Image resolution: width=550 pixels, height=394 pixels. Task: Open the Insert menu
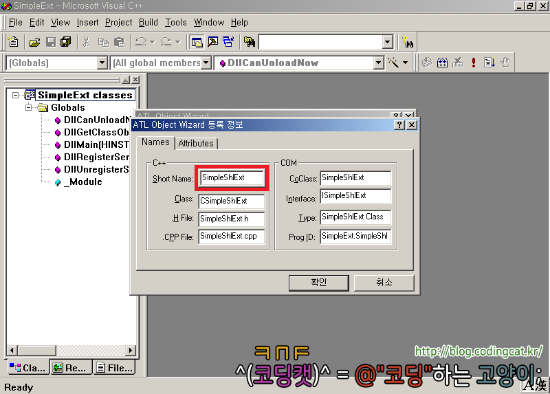(x=87, y=23)
